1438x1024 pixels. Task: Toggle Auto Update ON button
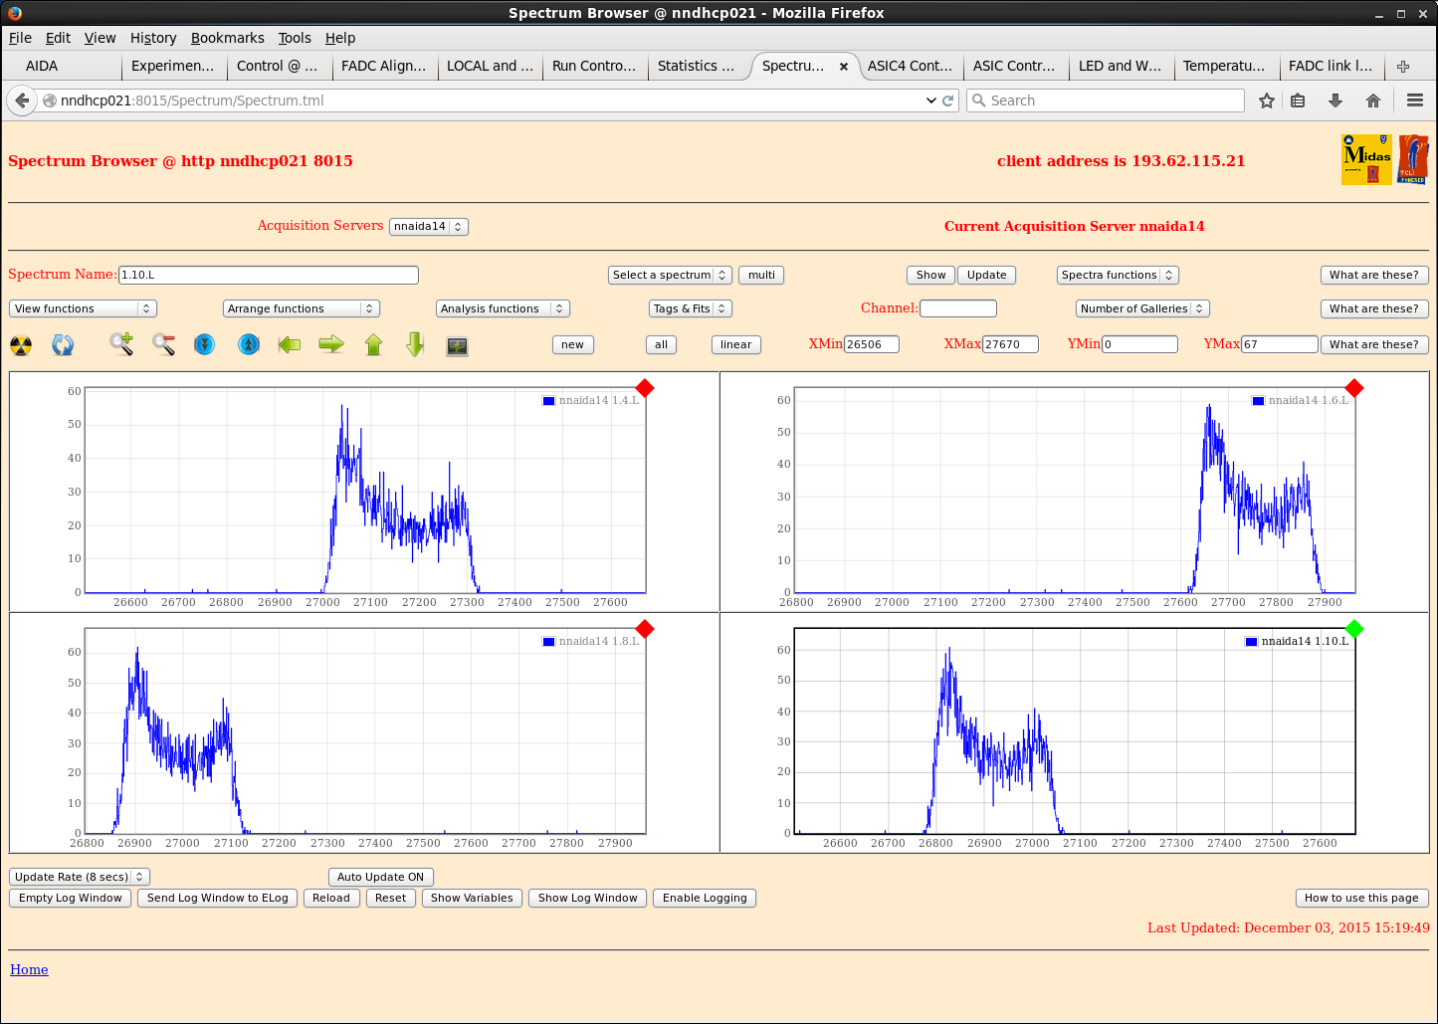[380, 877]
